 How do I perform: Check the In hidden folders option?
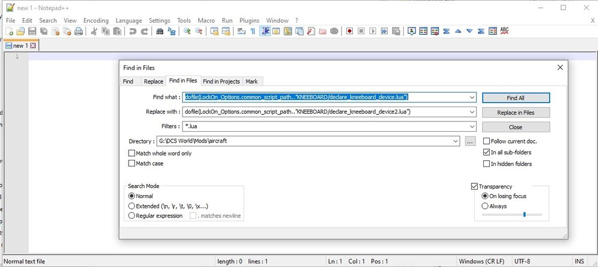point(486,164)
